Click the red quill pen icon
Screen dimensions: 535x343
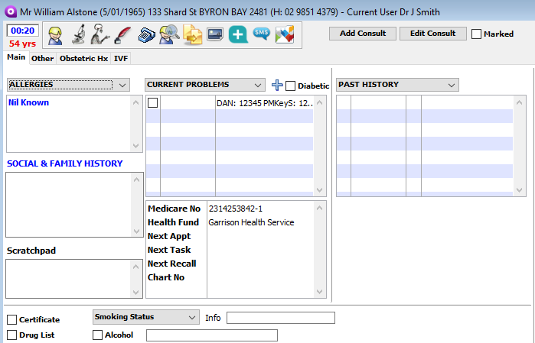pos(122,35)
